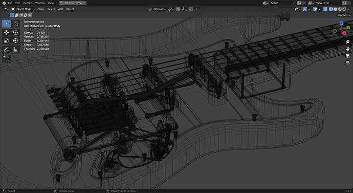Click the zoom view magnifier icon
The image size is (353, 193).
[x=347, y=42]
